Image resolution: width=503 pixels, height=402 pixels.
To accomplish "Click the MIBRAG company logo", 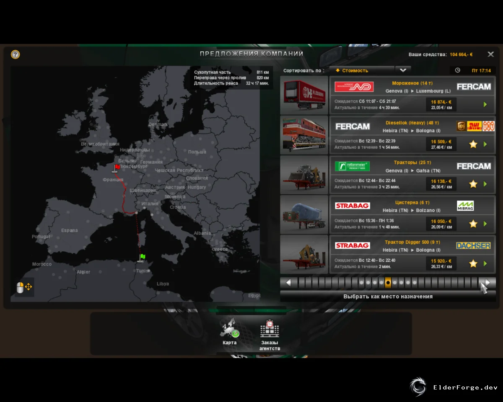I will pos(465,206).
